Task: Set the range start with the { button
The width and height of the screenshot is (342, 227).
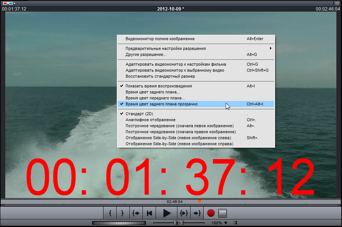Action: click(x=110, y=213)
